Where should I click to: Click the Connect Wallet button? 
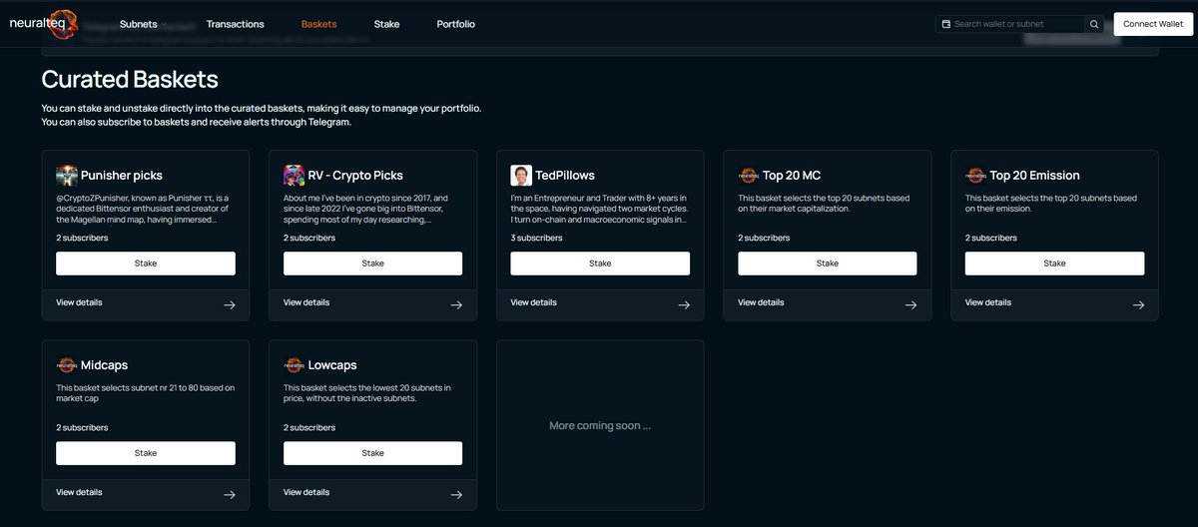click(x=1153, y=24)
